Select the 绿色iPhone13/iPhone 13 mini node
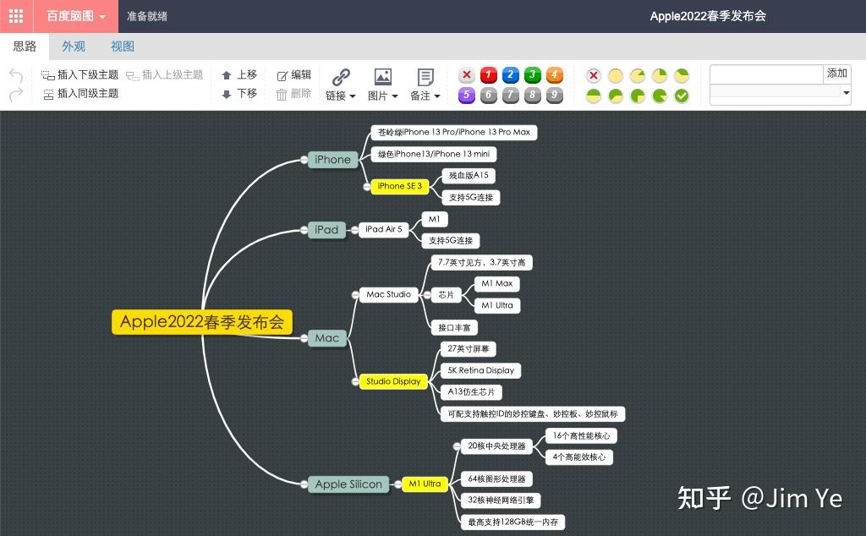This screenshot has width=866, height=536. (434, 154)
